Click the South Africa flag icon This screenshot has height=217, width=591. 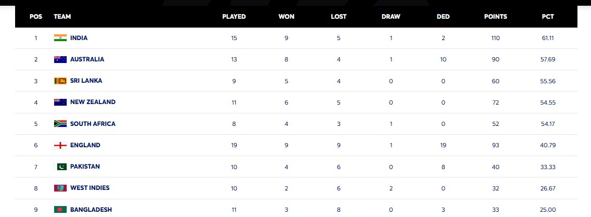pyautogui.click(x=60, y=124)
